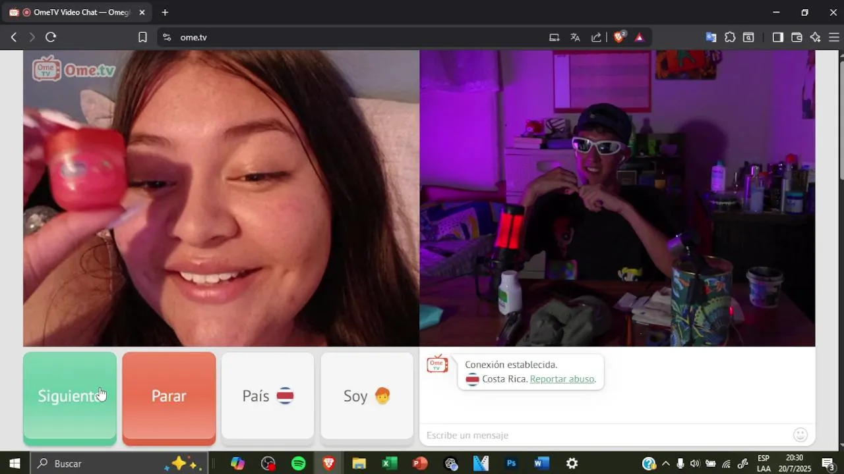Open the Wi-Fi network tray icon
Viewport: 844px width, 474px height.
727,463
